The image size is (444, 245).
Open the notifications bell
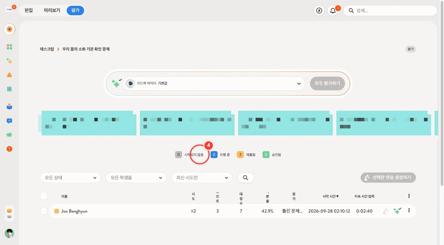coord(333,11)
